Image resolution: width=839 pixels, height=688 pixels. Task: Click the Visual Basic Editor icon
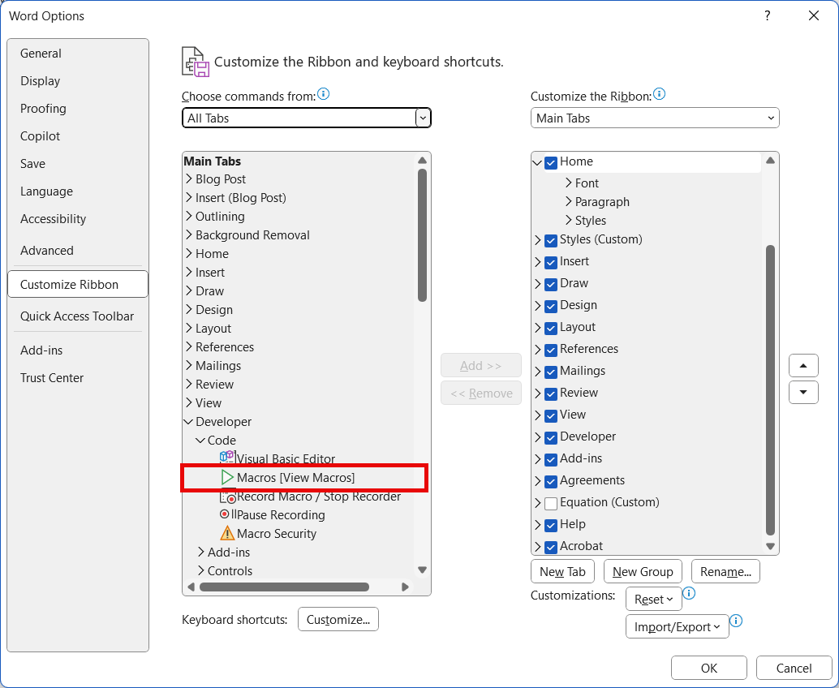coord(227,458)
